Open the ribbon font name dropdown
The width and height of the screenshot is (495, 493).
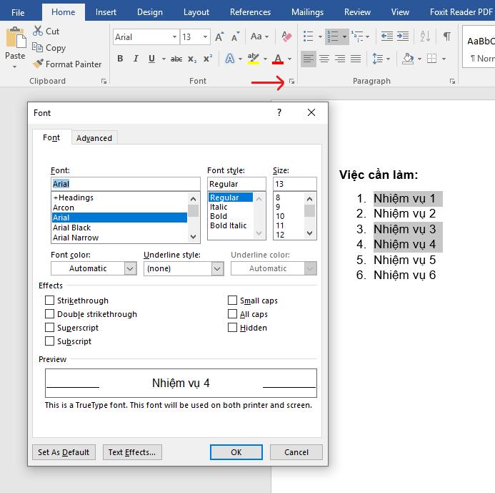174,37
